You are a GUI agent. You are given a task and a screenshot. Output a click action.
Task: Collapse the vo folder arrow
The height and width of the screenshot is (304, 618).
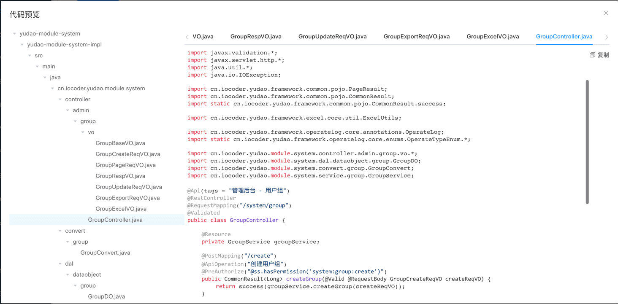tap(83, 132)
